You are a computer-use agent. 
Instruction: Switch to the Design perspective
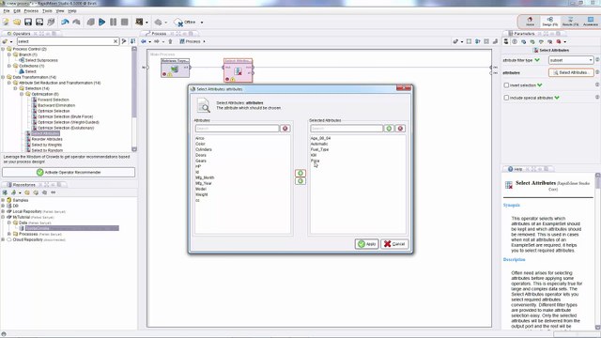[x=550, y=22]
